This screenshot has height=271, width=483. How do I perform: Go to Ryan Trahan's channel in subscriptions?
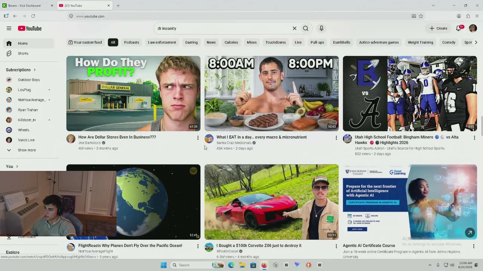coord(29,110)
